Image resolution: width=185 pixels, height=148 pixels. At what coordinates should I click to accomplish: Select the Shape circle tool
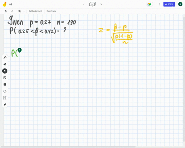click(x=5, y=91)
